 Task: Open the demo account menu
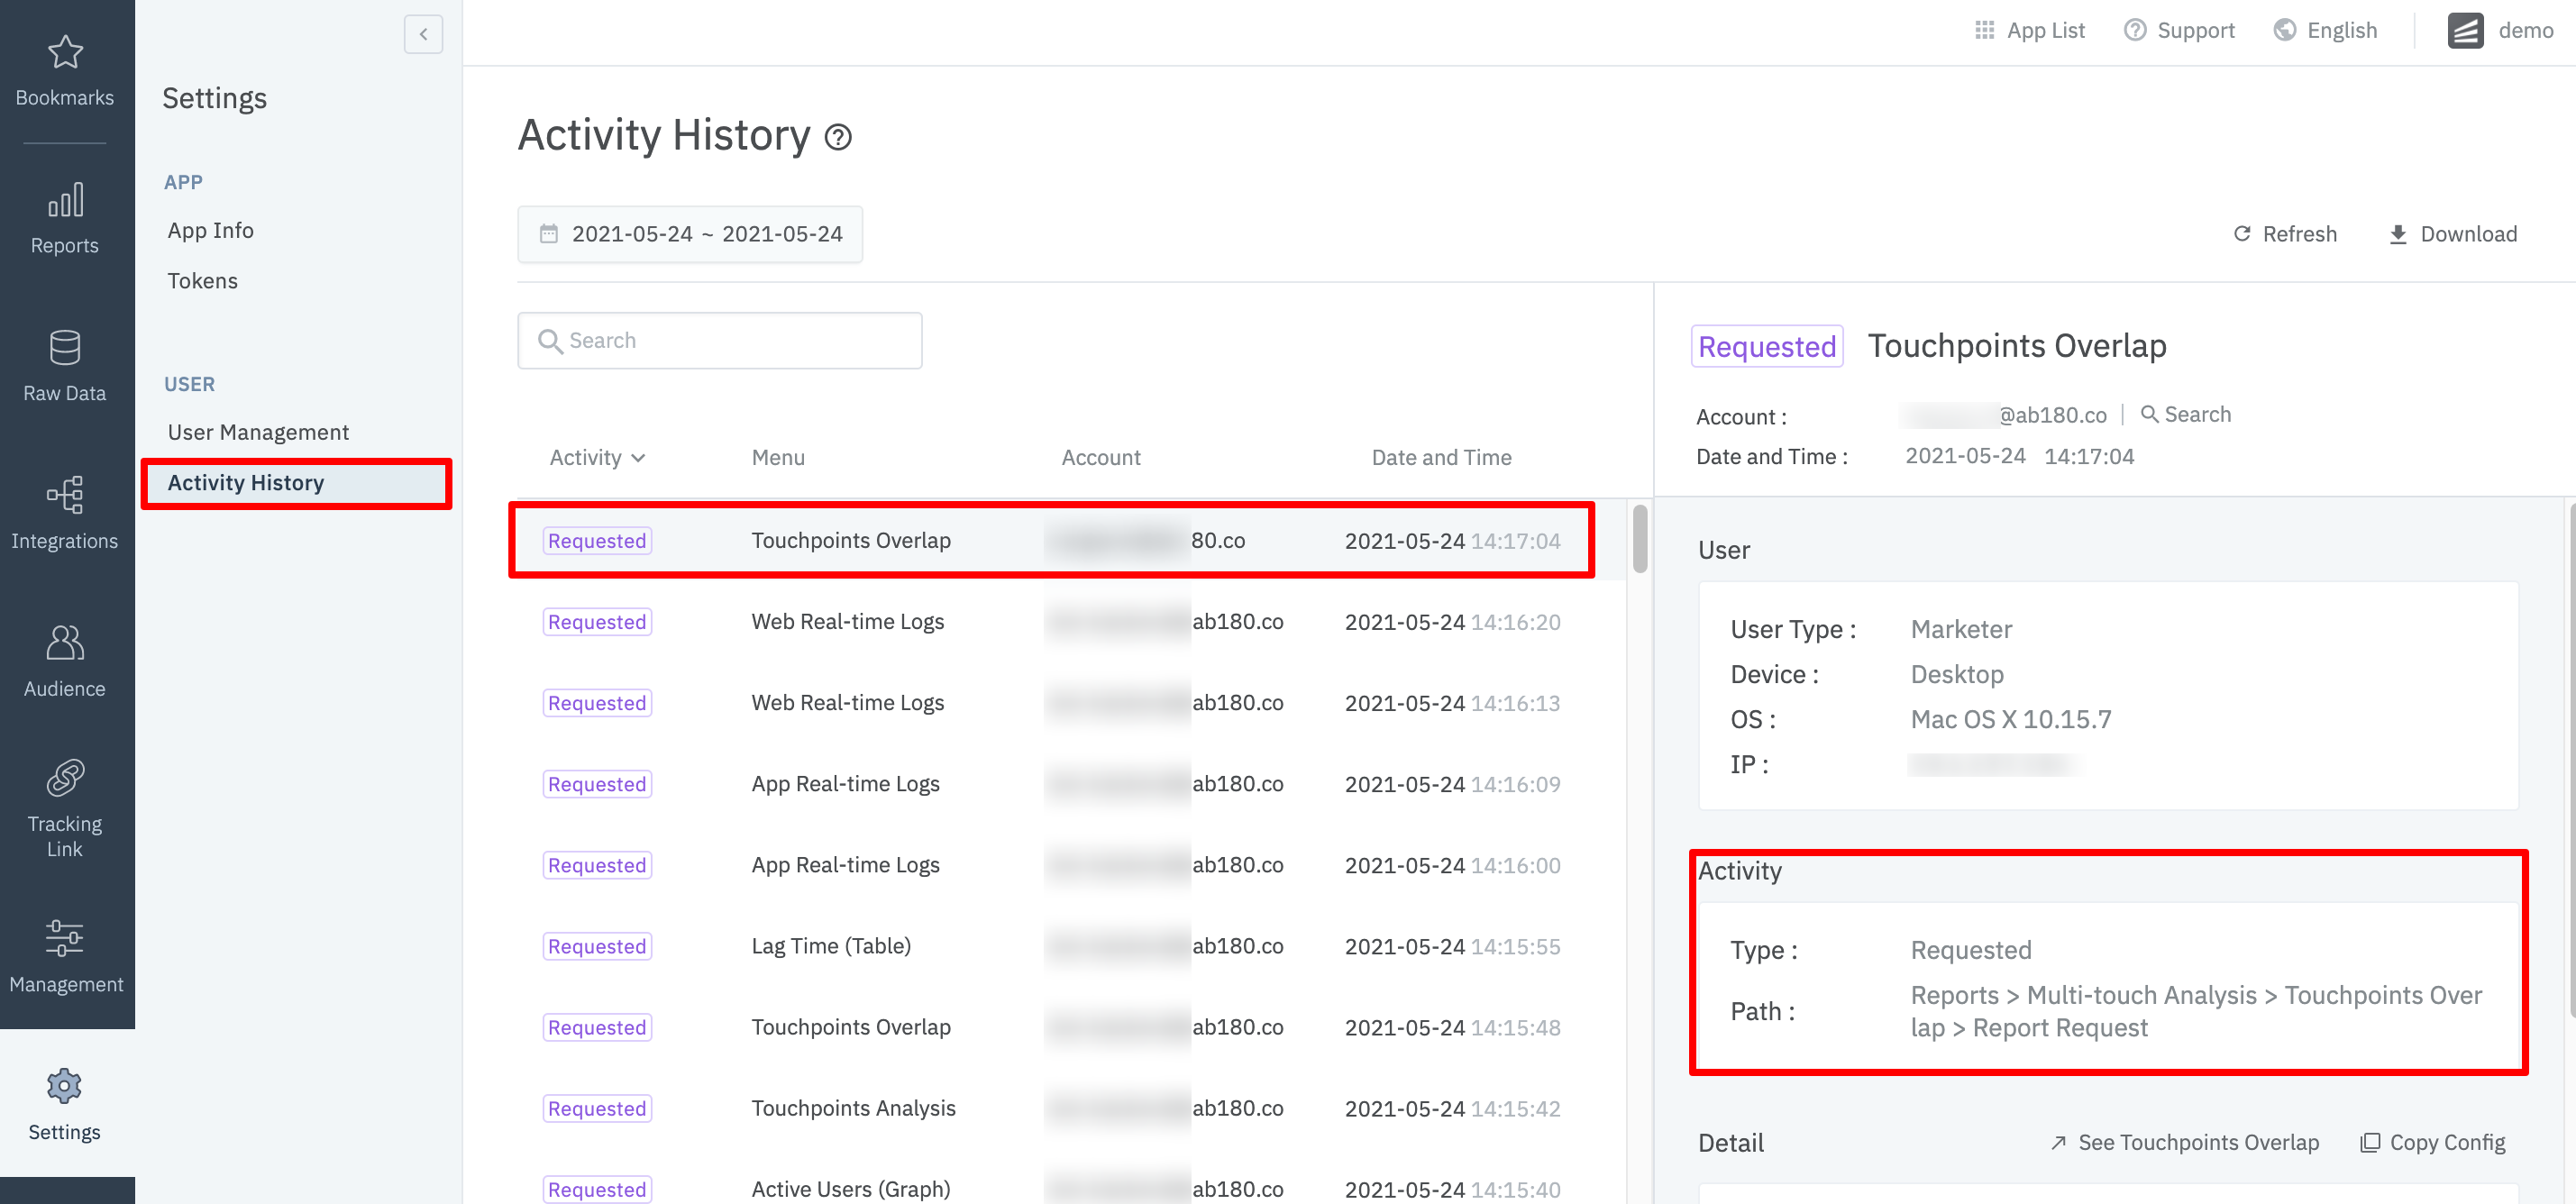pyautogui.click(x=2500, y=31)
